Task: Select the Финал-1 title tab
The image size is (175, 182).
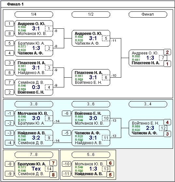Action: pyautogui.click(x=15, y=4)
